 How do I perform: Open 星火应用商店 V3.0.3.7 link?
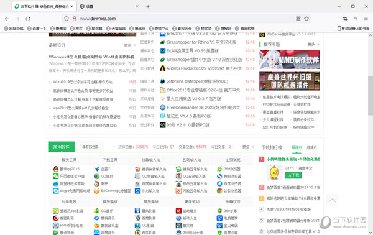(x=193, y=99)
